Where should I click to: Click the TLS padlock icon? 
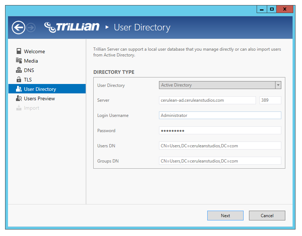tap(19, 79)
